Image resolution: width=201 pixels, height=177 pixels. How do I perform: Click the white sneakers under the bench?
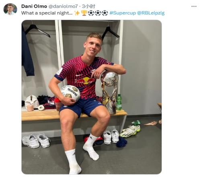pos(36,141)
